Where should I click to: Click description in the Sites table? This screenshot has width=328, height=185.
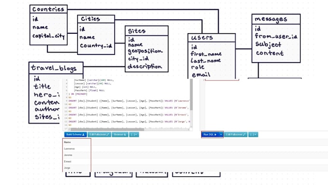click(145, 66)
